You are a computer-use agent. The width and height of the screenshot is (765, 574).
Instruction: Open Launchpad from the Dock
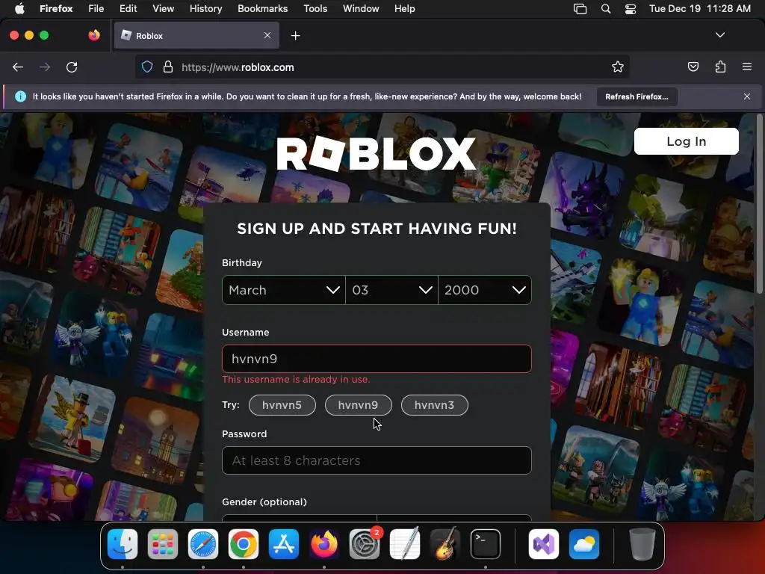[x=163, y=544]
